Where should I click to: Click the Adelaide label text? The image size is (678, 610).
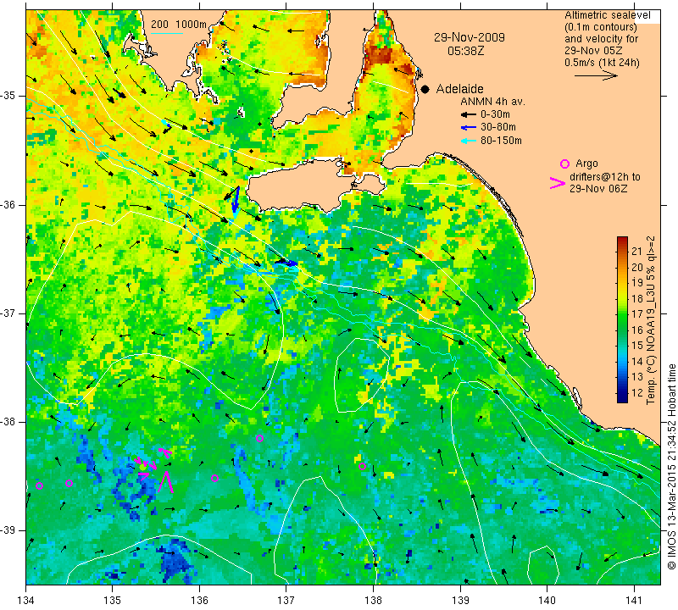pyautogui.click(x=459, y=89)
